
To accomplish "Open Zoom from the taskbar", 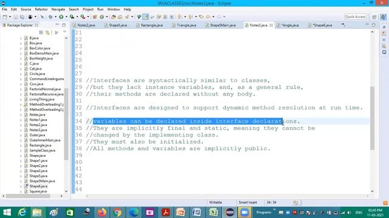I will pos(244,213).
